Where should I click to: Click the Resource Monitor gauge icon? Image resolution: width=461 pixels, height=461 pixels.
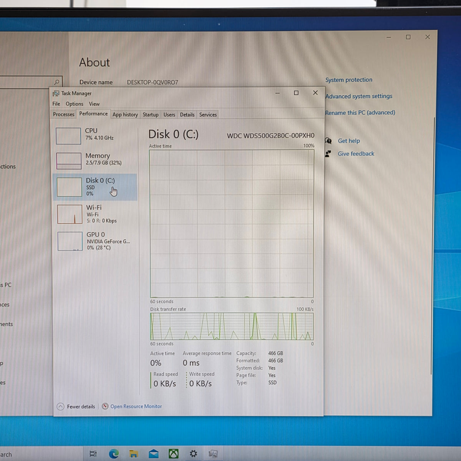105,406
